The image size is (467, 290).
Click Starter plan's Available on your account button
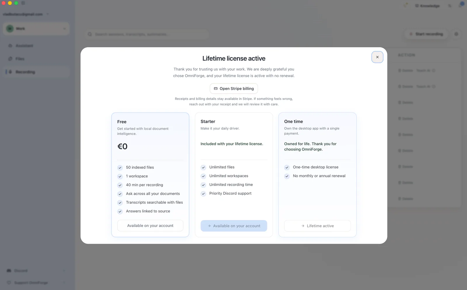click(234, 226)
